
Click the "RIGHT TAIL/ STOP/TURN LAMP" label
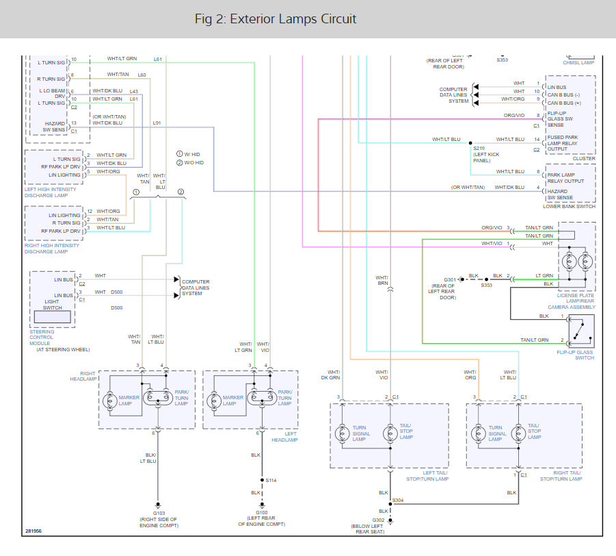[561, 476]
